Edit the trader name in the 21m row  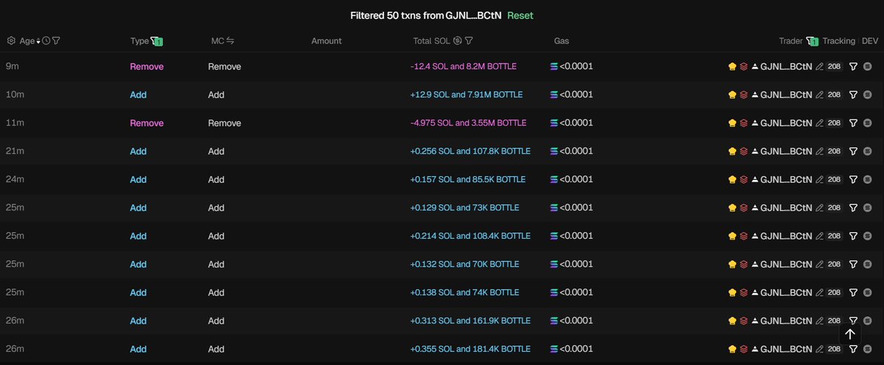(820, 151)
